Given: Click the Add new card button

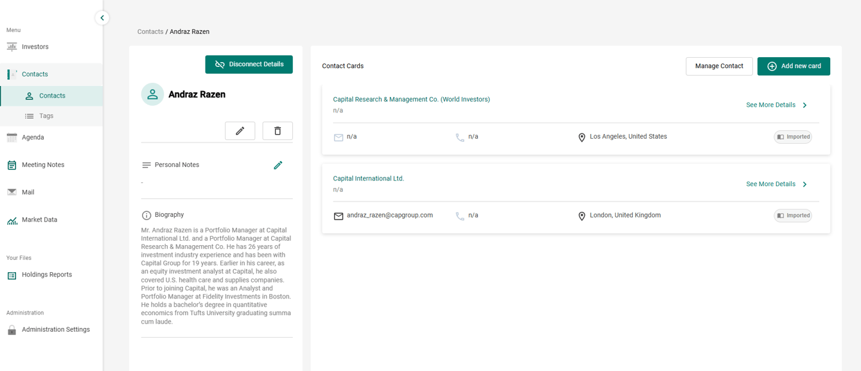Looking at the screenshot, I should (x=794, y=66).
